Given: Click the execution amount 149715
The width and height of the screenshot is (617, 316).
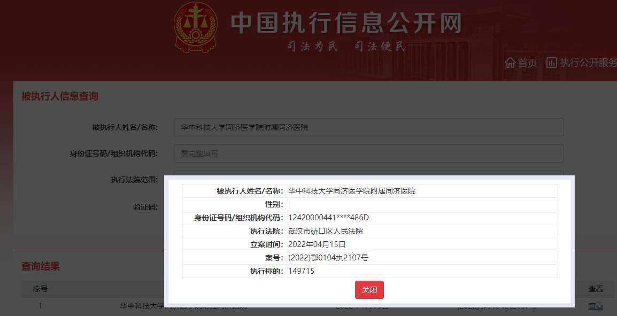Looking at the screenshot, I should click(x=301, y=271).
